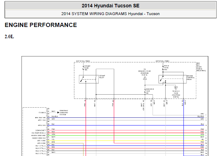Select the "F/PUMP RELAY" label

click(102, 76)
